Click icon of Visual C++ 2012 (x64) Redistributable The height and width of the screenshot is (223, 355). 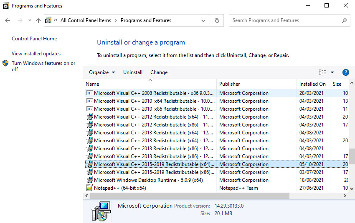point(90,116)
